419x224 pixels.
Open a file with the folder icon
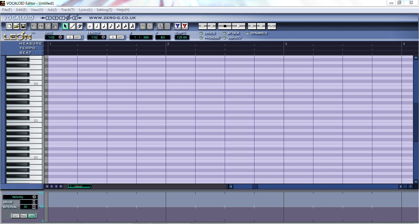point(16,26)
